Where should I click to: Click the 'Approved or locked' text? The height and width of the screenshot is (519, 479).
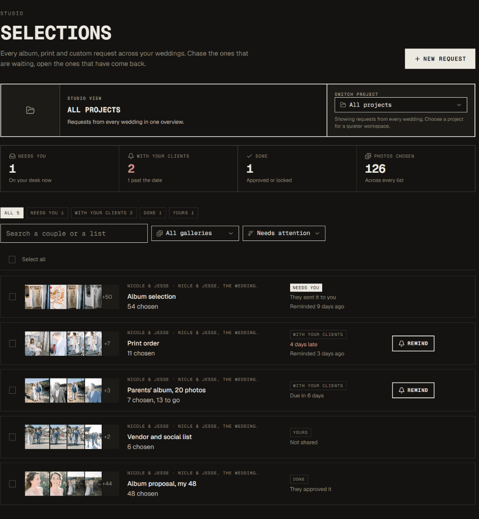tap(269, 180)
